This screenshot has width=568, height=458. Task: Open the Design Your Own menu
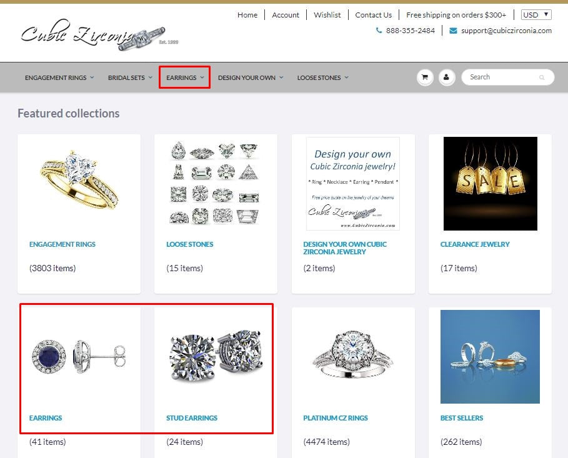pos(251,77)
